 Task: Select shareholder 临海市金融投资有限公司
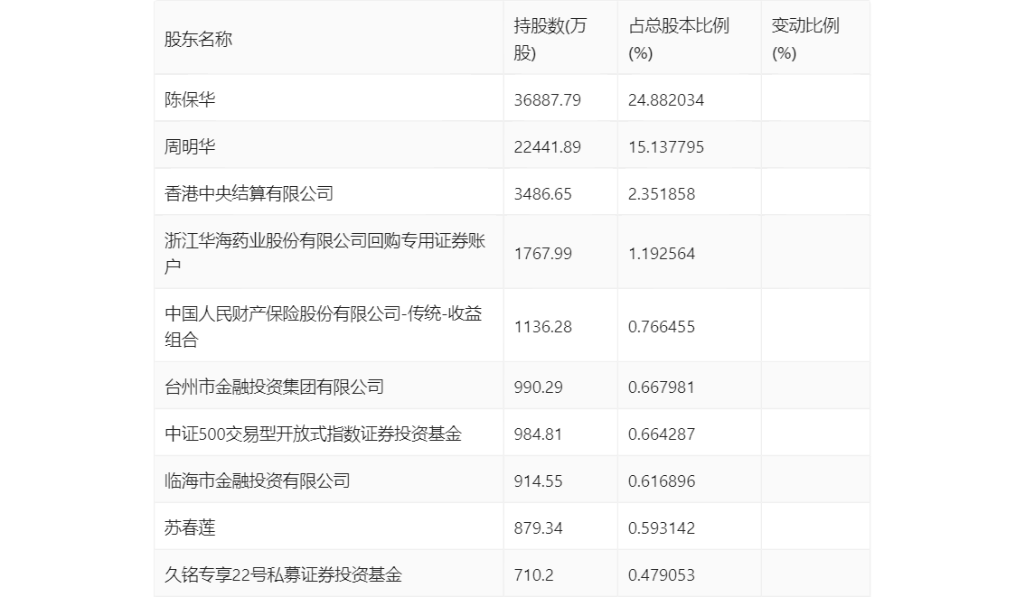258,480
